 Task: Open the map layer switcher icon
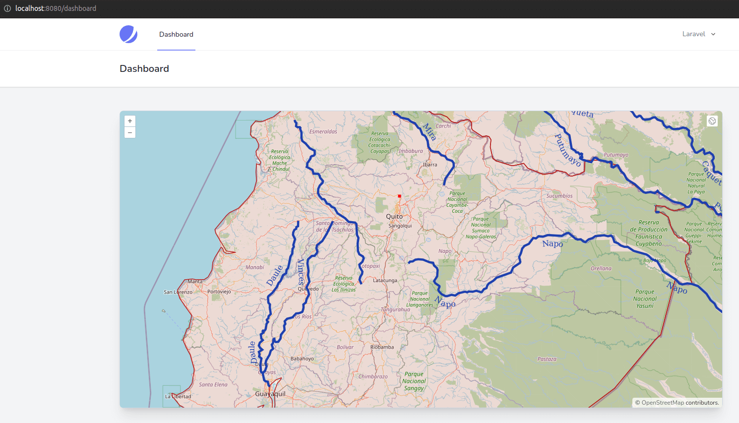pyautogui.click(x=712, y=121)
